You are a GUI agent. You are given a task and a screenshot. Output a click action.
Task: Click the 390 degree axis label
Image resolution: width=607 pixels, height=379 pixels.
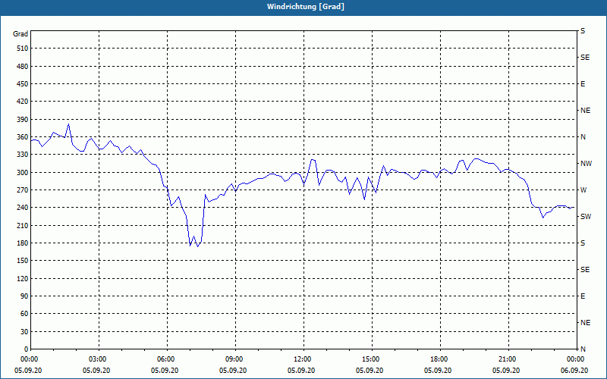pyautogui.click(x=23, y=120)
